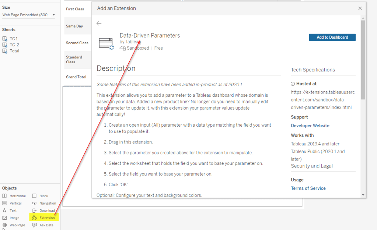Click the highlighted Extension object
This screenshot has width=377, height=230.
tap(43, 218)
